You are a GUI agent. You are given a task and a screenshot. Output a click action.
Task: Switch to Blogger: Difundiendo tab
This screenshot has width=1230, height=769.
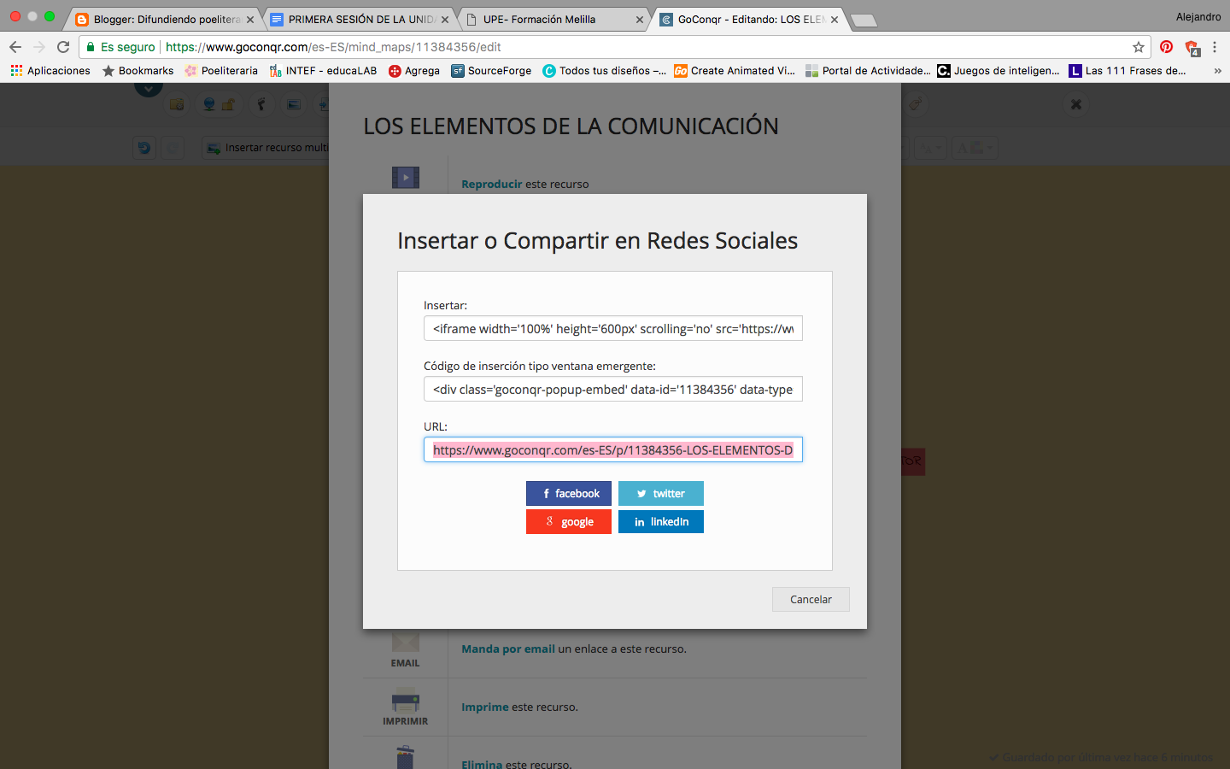[x=166, y=19]
